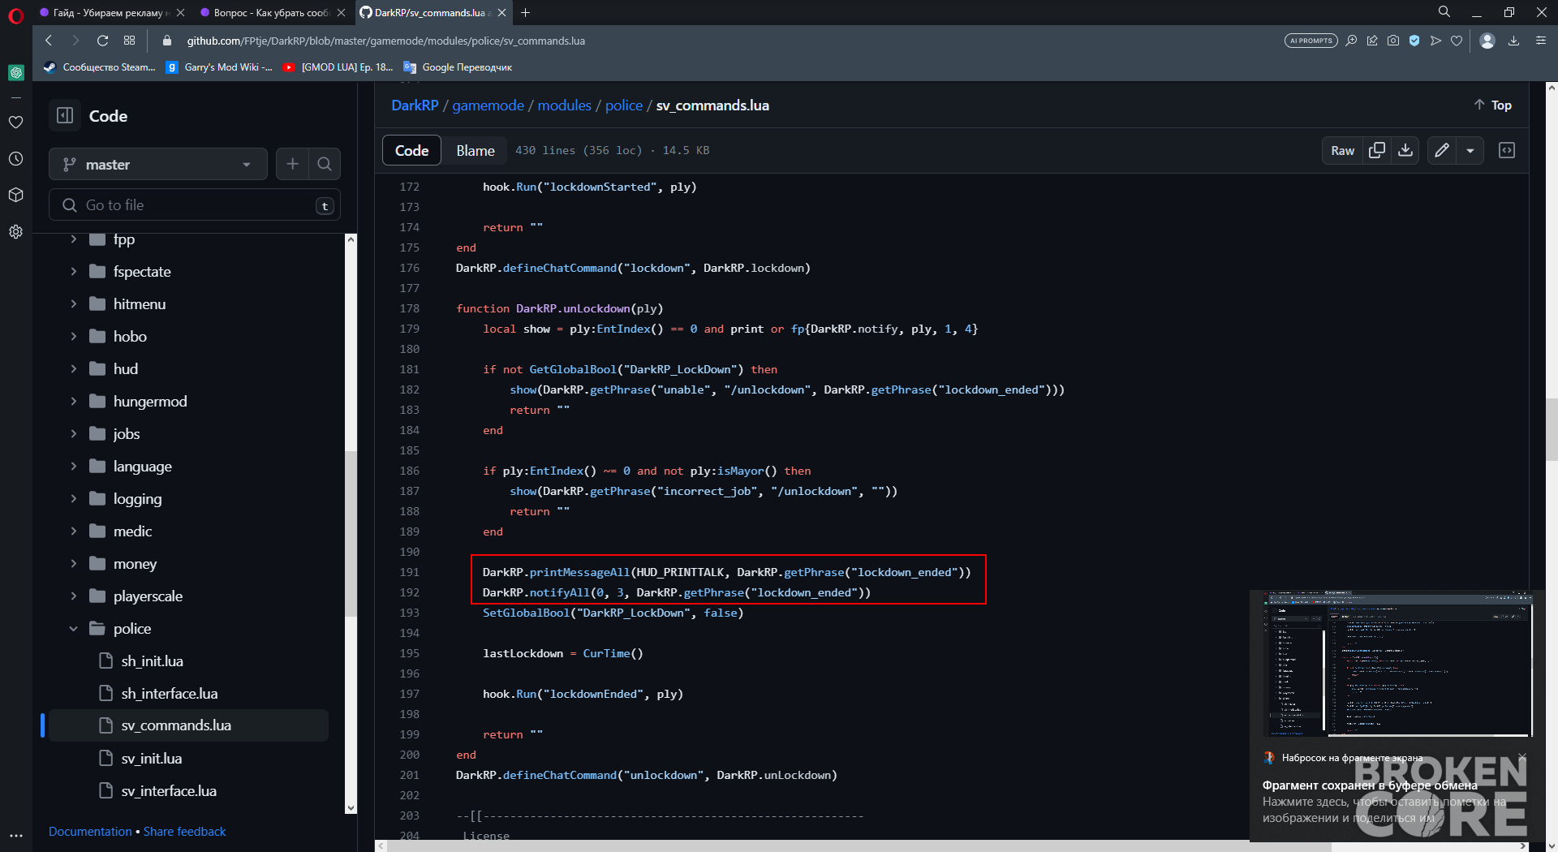Download the raw file icon
Screen dimensions: 1558x852
[x=1405, y=150]
